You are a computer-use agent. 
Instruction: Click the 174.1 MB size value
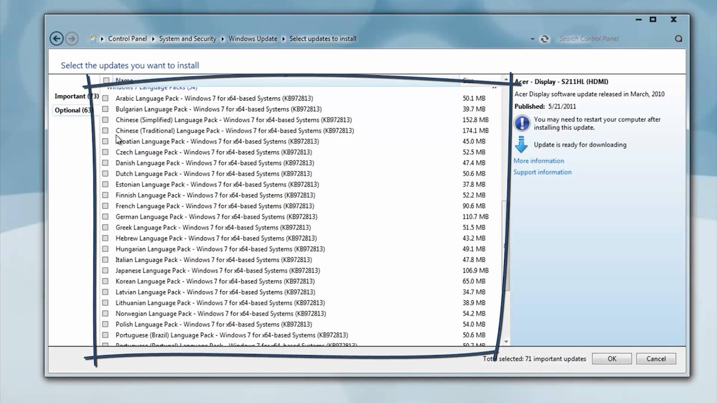476,130
